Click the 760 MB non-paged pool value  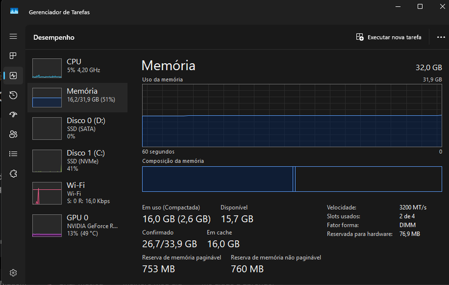tap(247, 269)
